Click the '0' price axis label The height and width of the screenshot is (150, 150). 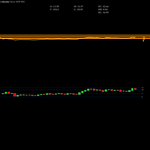(142, 97)
